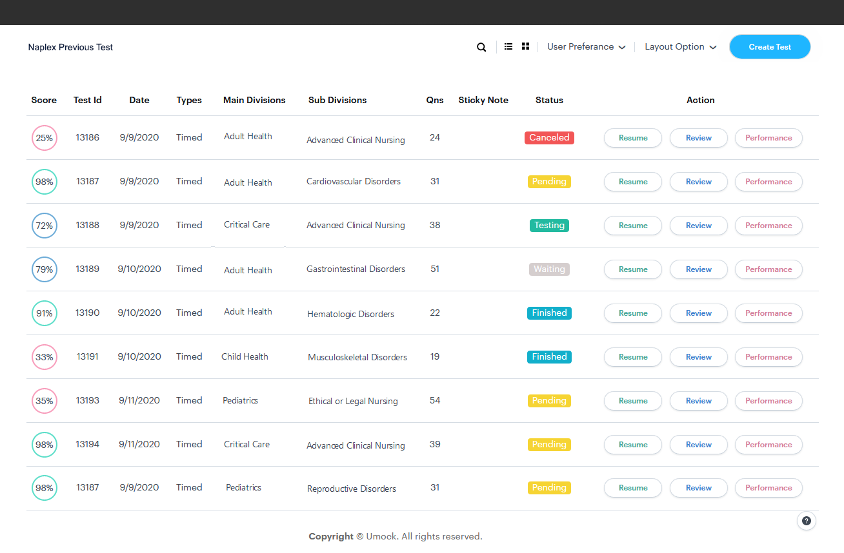Image resolution: width=844 pixels, height=553 pixels.
Task: Click the Create Test button
Action: [x=770, y=47]
